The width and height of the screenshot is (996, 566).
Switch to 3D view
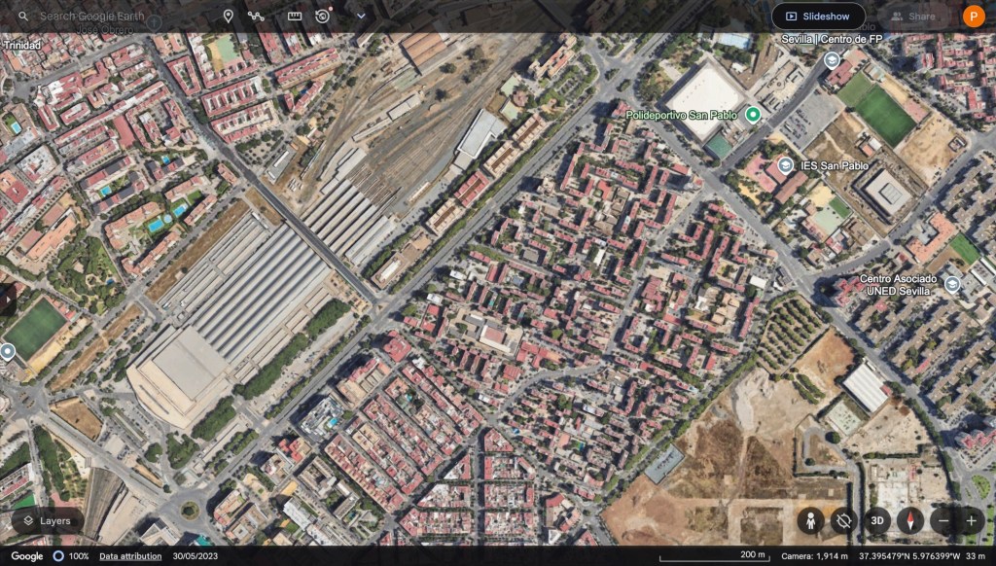tap(877, 521)
